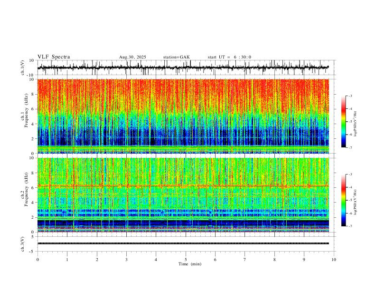Click the red 6 kHz band in ch.2 spectrogram
The height and width of the screenshot is (291, 376).
tap(183, 186)
